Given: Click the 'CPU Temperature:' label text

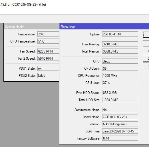Looking at the screenshot, I should (x=23, y=41).
